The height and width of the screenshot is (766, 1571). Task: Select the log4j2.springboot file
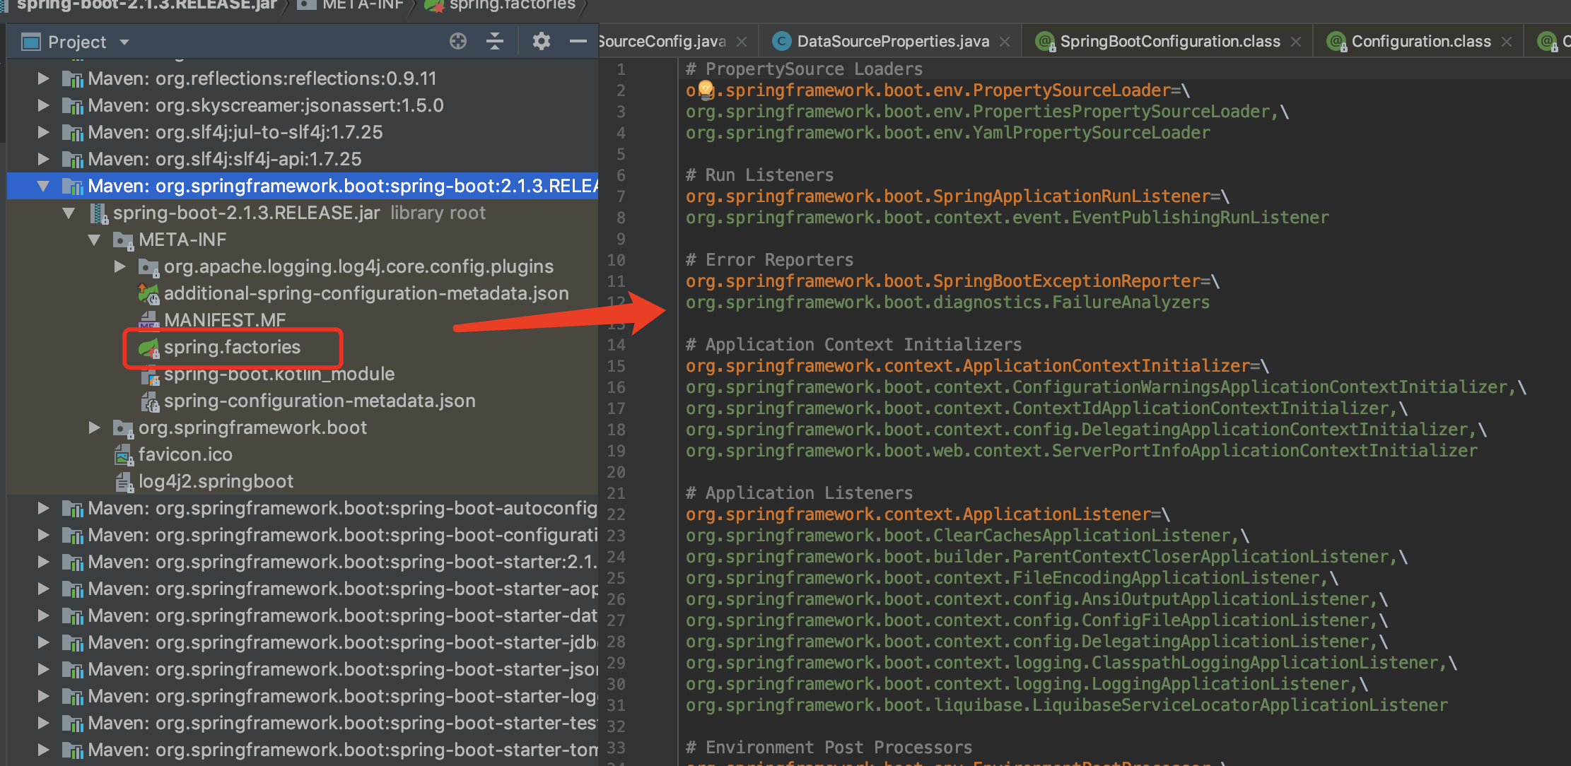pyautogui.click(x=216, y=481)
